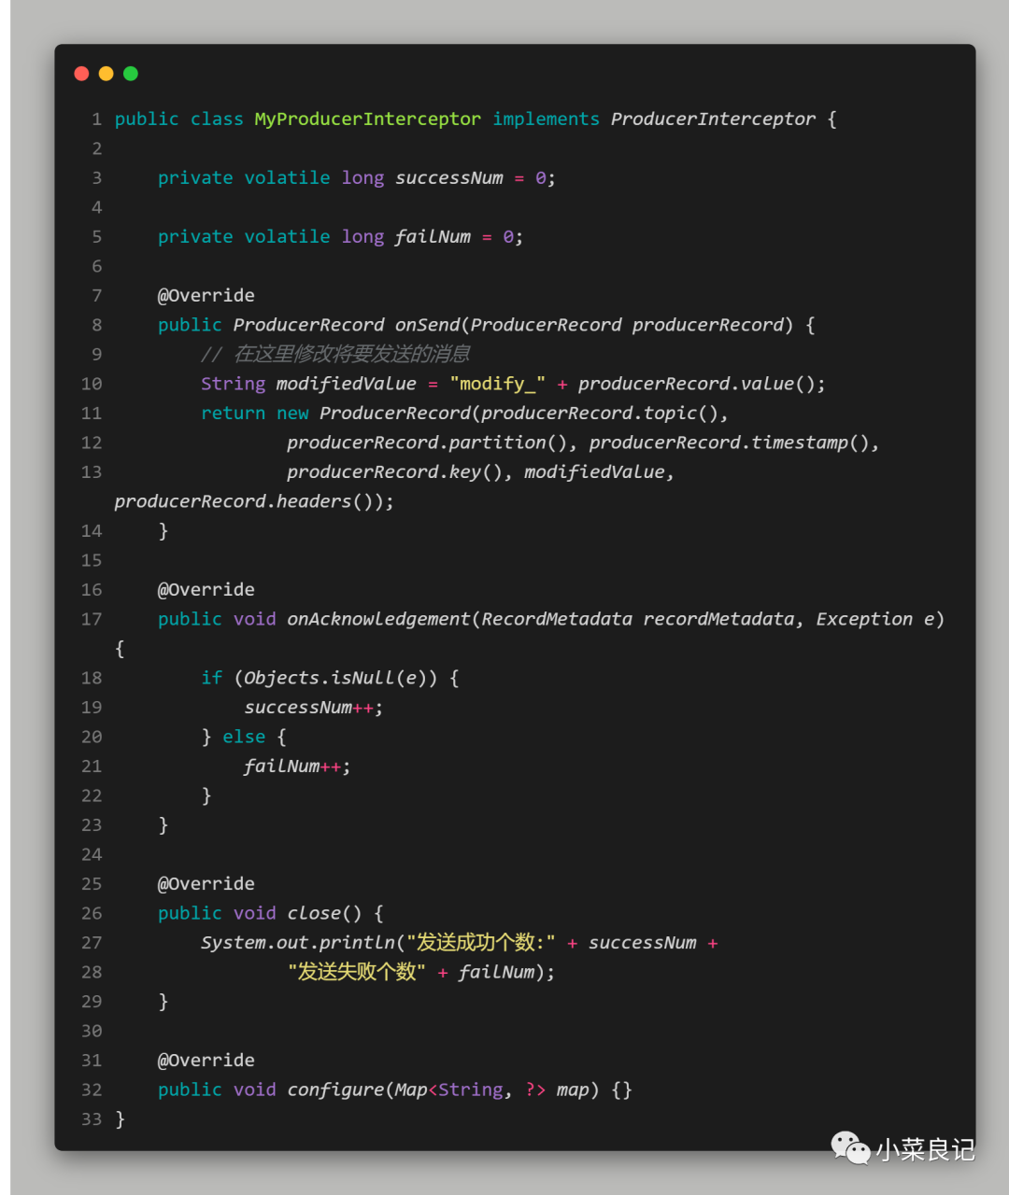The height and width of the screenshot is (1195, 1009).
Task: Click the return keyword on line 11
Action: tap(234, 414)
